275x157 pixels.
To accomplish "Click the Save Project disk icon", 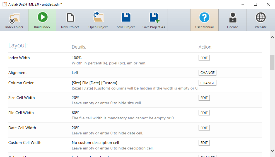I will (x=126, y=18).
